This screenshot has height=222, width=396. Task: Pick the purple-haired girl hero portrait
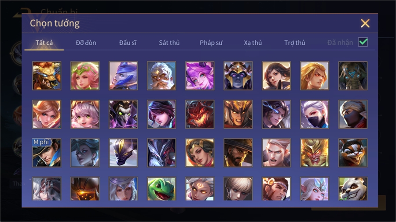200,76
